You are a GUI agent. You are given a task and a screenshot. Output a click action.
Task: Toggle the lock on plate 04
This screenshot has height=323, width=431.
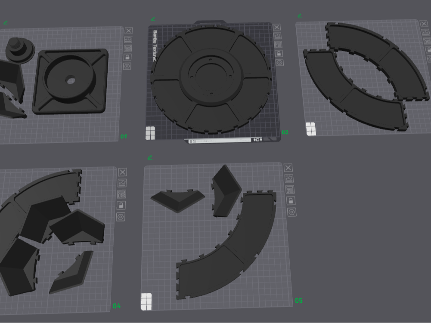[x=121, y=205]
